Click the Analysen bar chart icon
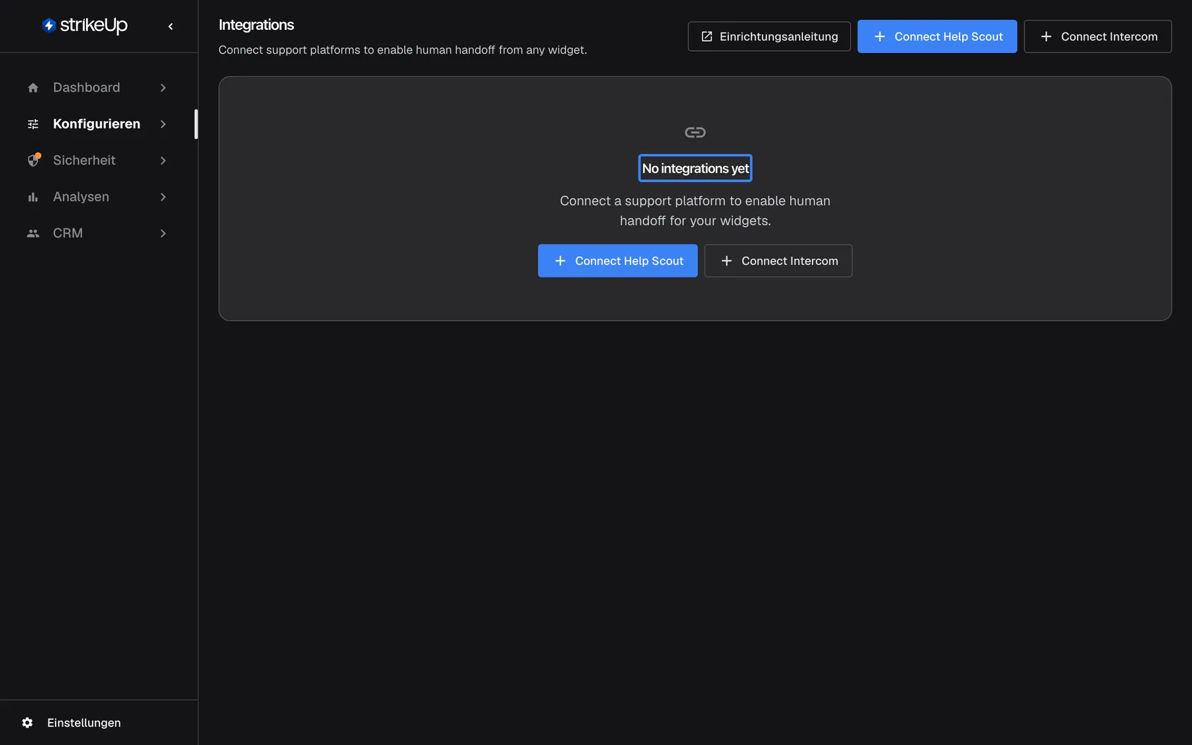Screen dimensions: 1192x745 pyautogui.click(x=33, y=197)
